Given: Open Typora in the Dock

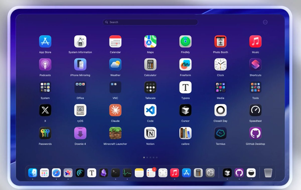Looking at the screenshot, I should (x=92, y=173).
